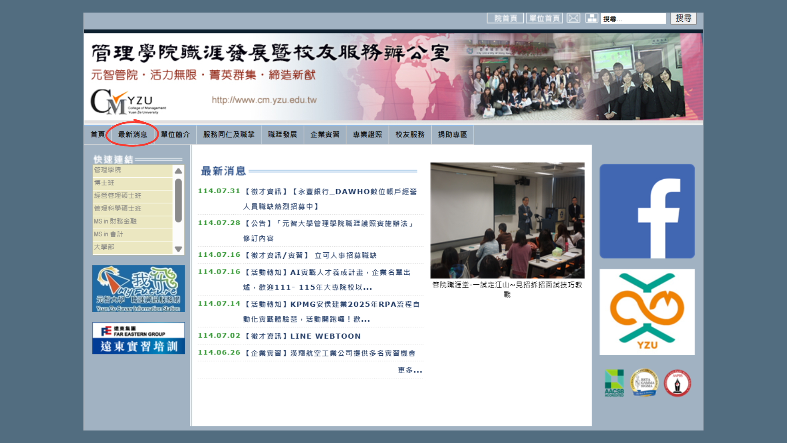Open the Facebook logo link

pyautogui.click(x=647, y=211)
